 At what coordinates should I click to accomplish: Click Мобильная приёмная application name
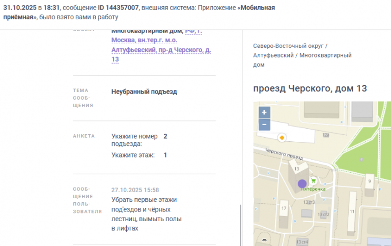[x=139, y=12]
